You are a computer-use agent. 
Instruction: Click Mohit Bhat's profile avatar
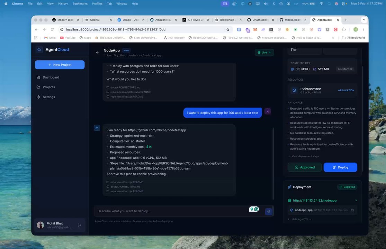(x=41, y=225)
